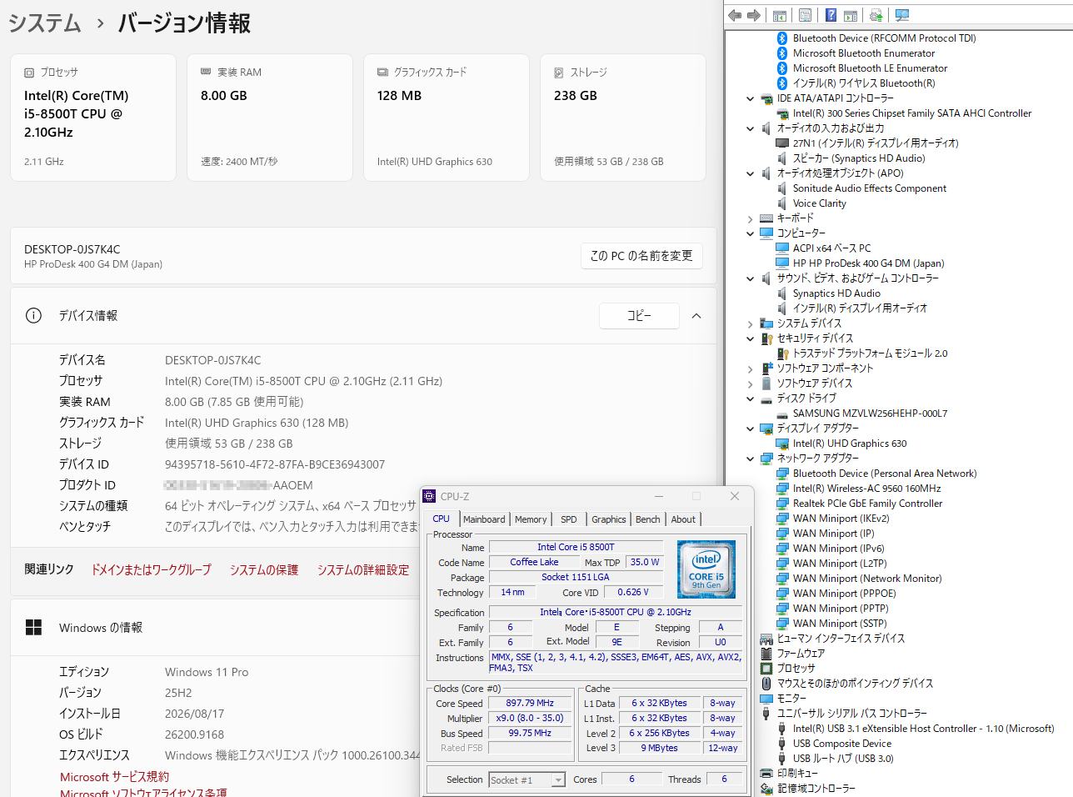Scan for hardware changes using the monitor icon

coord(901,15)
